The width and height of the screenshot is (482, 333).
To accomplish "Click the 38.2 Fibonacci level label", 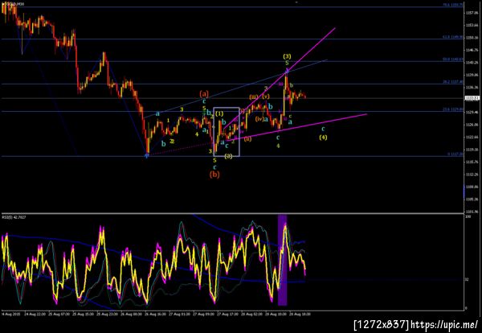I will point(453,82).
